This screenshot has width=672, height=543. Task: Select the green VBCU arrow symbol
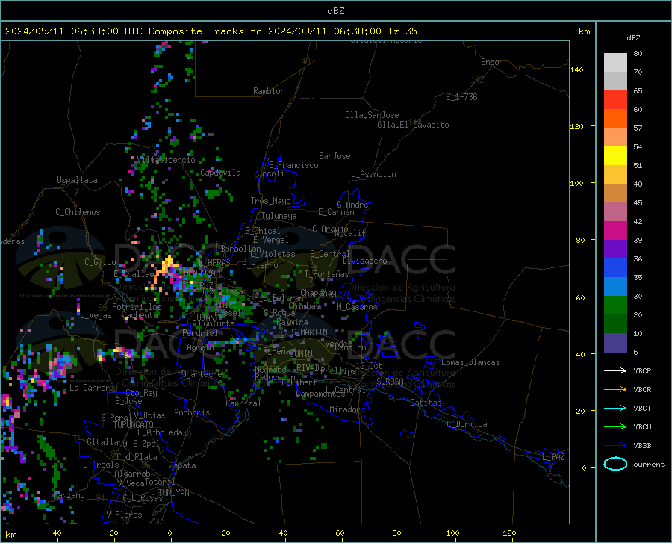(615, 427)
